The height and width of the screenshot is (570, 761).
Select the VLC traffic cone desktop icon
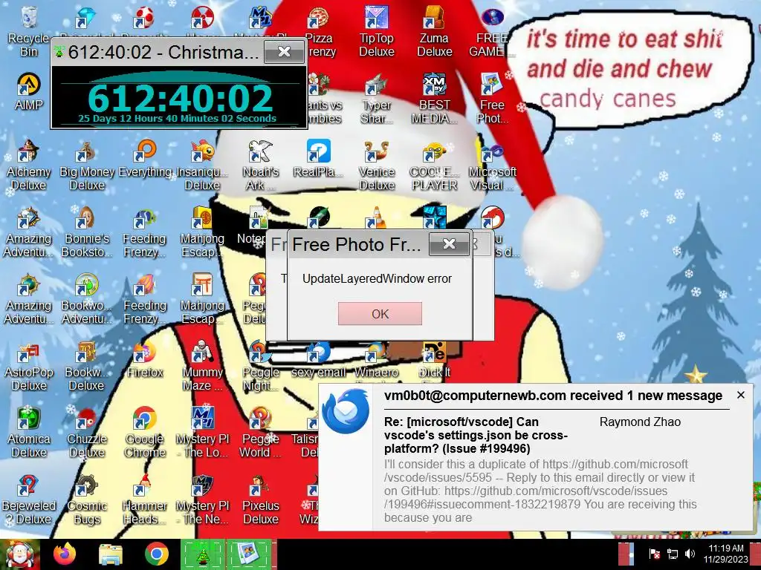point(376,218)
